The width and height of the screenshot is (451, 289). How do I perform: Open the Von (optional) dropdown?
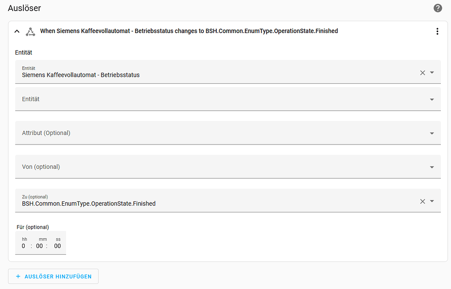(431, 167)
